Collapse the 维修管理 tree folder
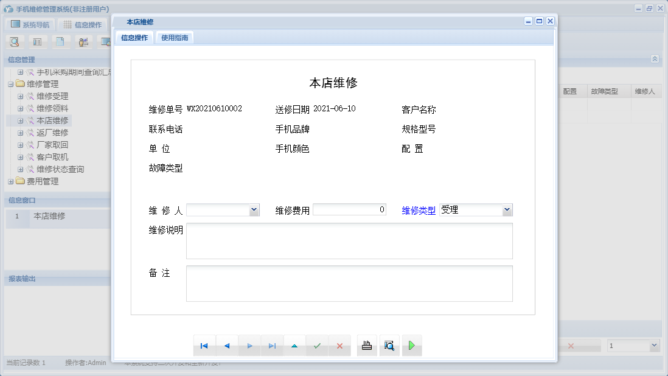The width and height of the screenshot is (668, 376). [x=11, y=84]
